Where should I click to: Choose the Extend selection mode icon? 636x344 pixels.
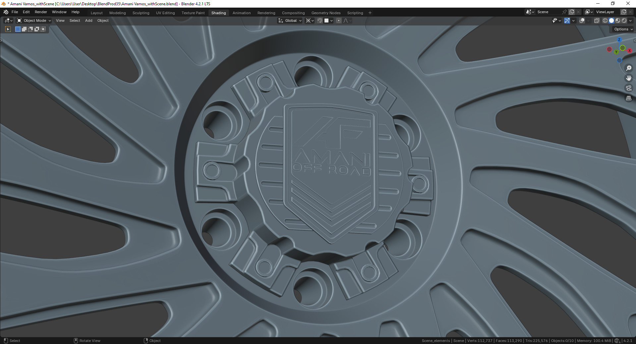[x=24, y=29]
